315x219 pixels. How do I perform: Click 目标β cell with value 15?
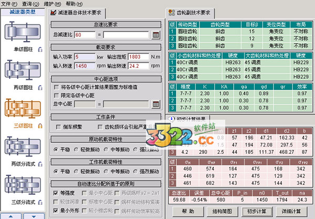pos(251,32)
